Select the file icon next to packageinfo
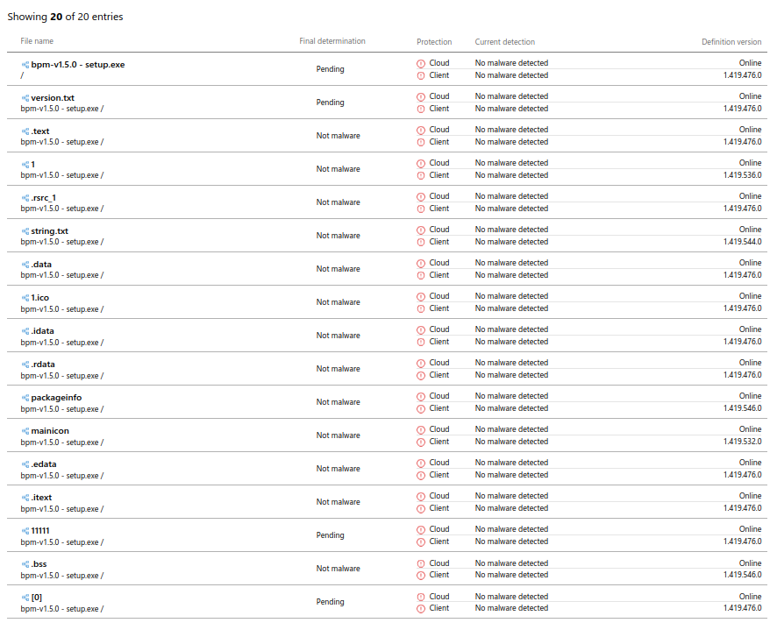 25,398
